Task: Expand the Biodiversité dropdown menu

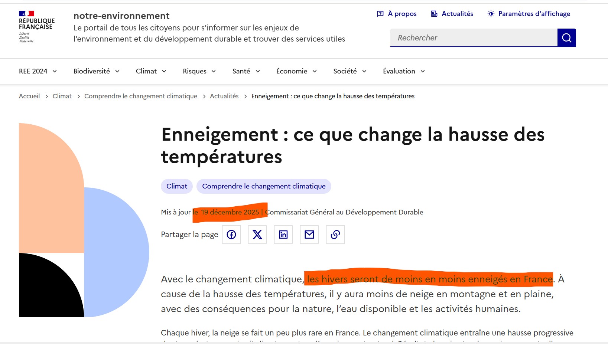Action: click(x=96, y=71)
